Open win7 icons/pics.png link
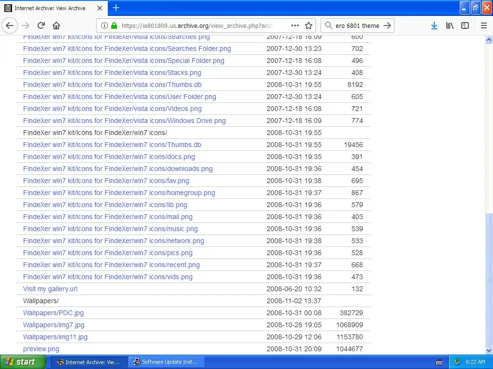 tap(108, 253)
